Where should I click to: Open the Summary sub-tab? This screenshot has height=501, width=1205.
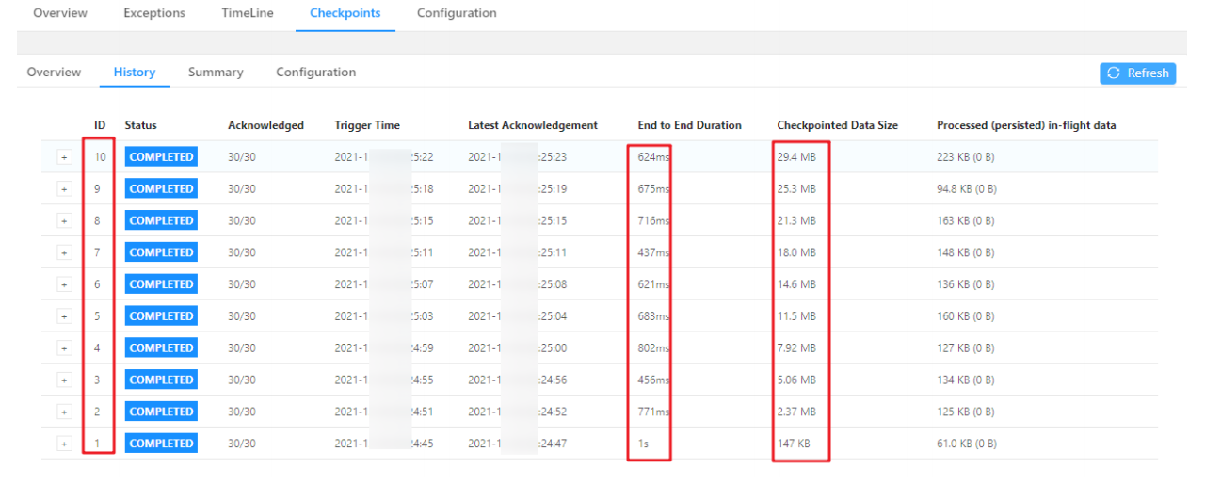(x=216, y=73)
